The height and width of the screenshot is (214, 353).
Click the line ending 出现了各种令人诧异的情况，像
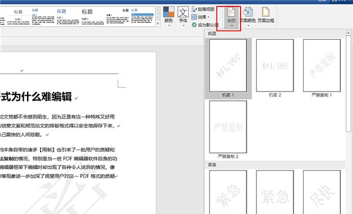tap(58, 167)
